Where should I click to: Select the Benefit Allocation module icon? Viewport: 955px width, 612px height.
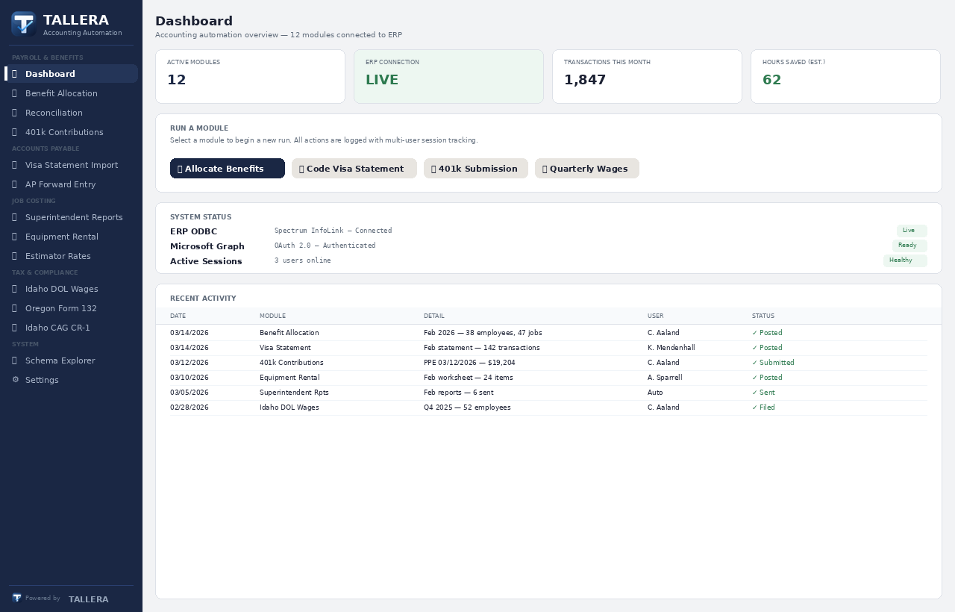(15, 93)
